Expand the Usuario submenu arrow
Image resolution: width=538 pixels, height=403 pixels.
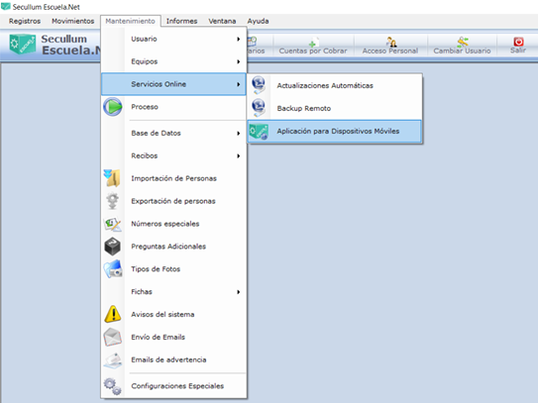238,39
